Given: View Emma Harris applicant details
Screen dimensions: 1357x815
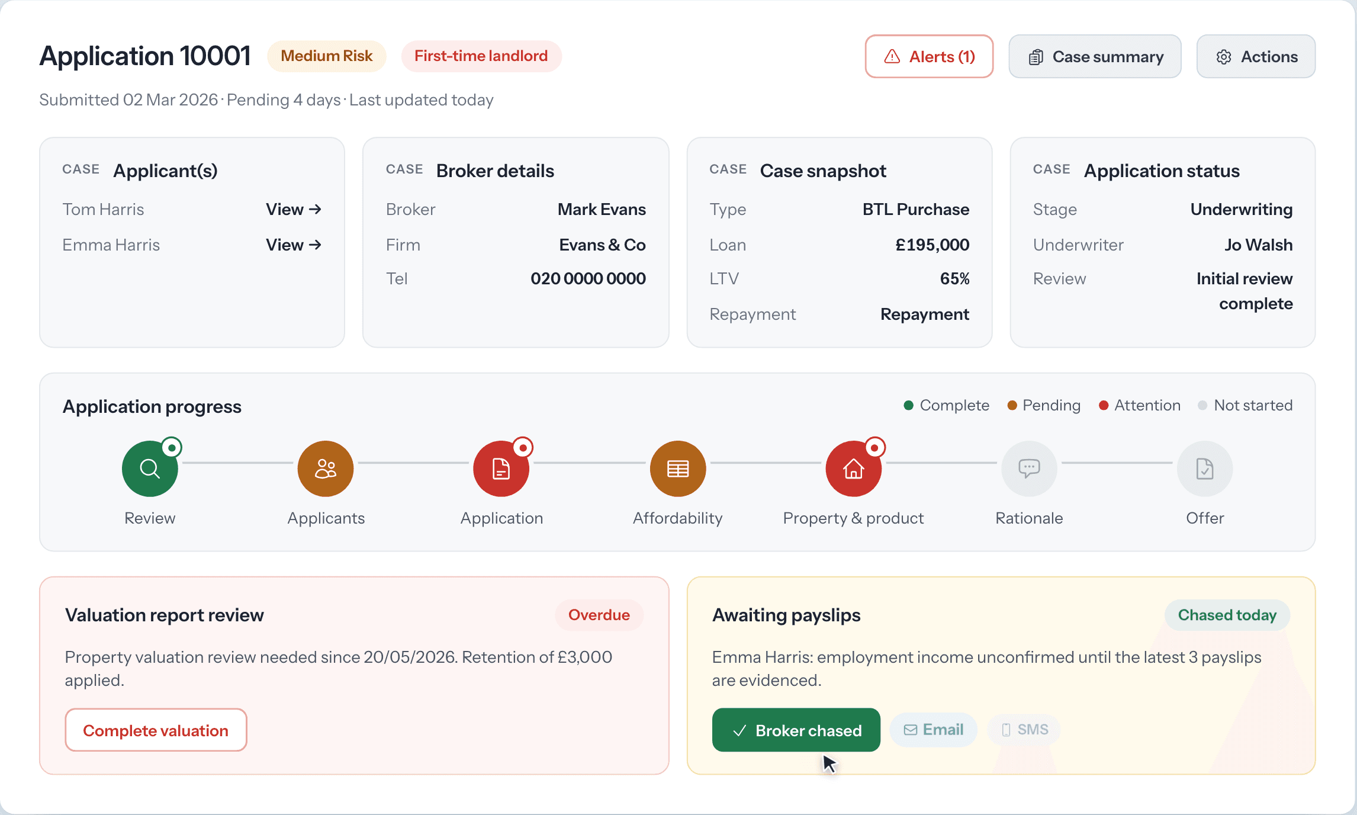Looking at the screenshot, I should pos(294,245).
